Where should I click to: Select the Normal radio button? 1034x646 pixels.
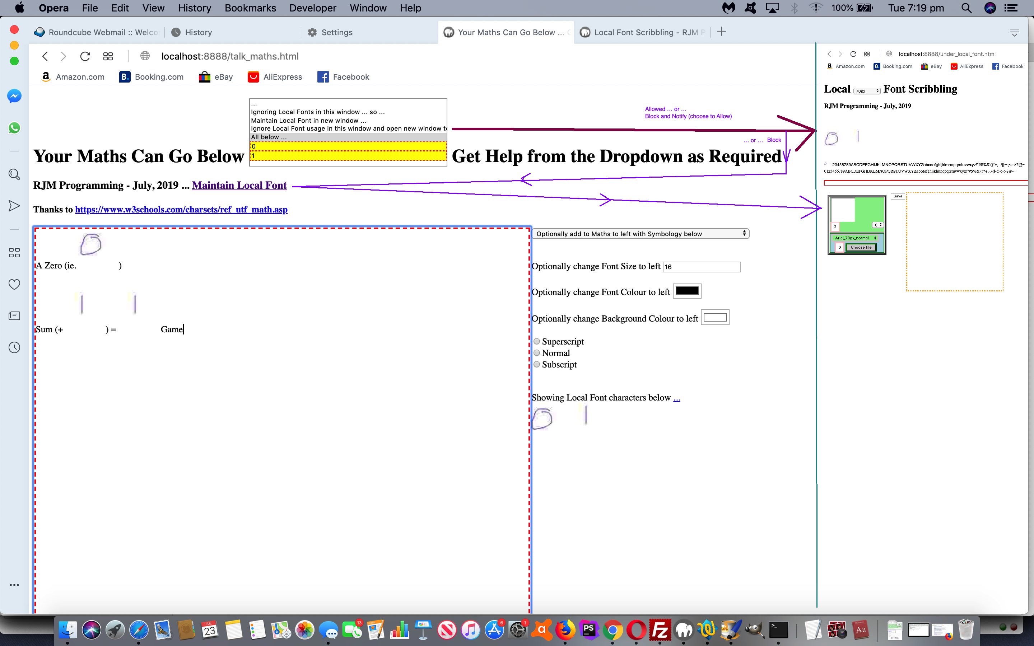pos(537,353)
